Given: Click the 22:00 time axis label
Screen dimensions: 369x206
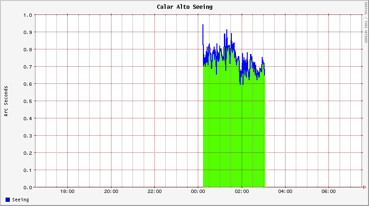Looking at the screenshot, I should tap(154, 192).
